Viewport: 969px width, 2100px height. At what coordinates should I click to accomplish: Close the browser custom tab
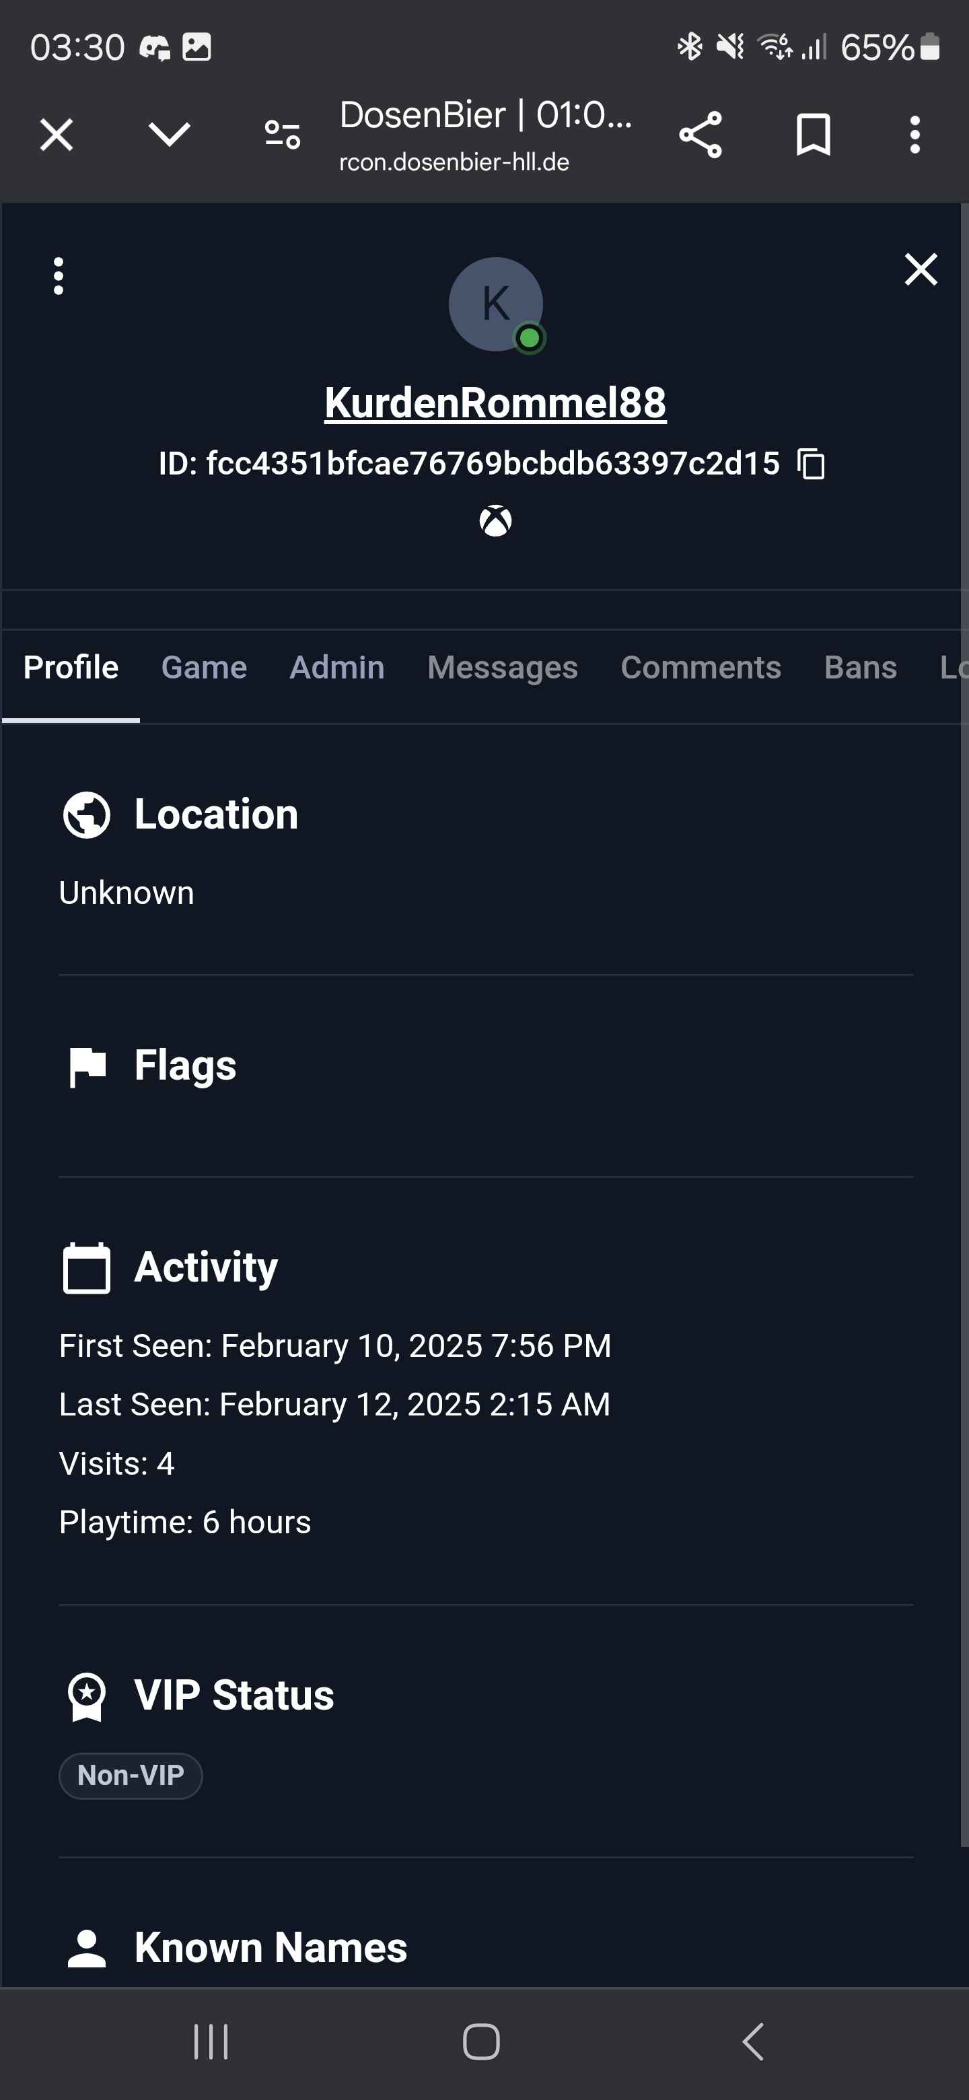click(57, 135)
